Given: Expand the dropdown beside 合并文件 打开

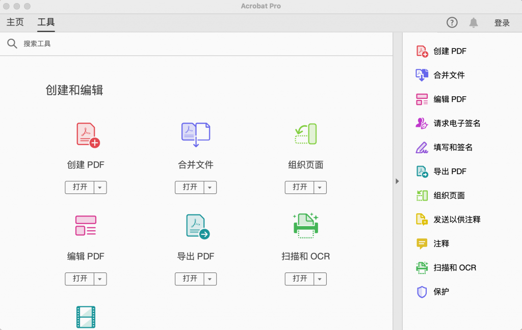Looking at the screenshot, I should point(211,187).
